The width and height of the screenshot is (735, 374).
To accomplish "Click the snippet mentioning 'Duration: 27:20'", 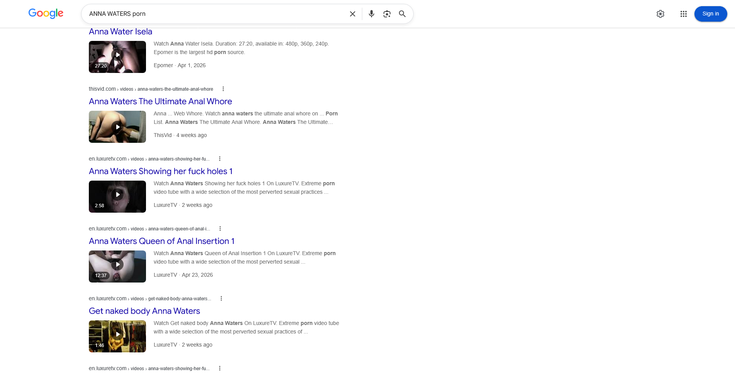I will tap(241, 48).
